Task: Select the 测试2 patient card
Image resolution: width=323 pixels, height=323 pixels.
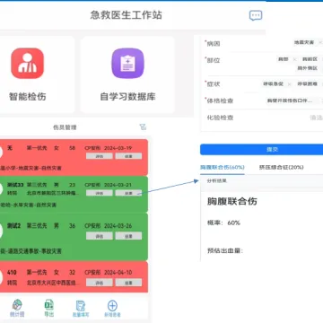Action: click(x=74, y=237)
